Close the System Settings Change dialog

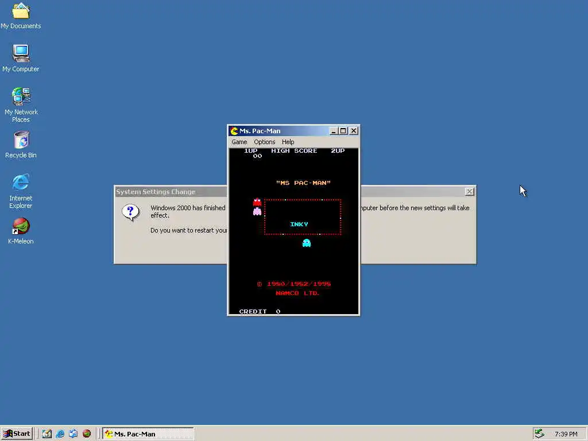coord(470,192)
